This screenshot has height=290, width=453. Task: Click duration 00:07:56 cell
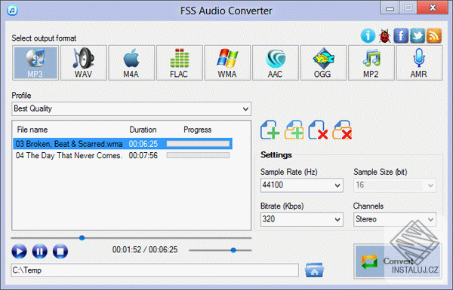point(143,155)
